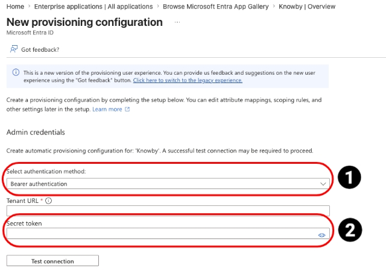Open the Learn more link
386x274 pixels.
107,110
